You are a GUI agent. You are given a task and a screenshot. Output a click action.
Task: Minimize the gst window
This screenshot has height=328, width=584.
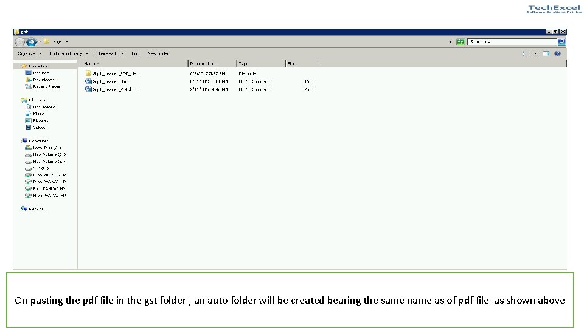[548, 32]
